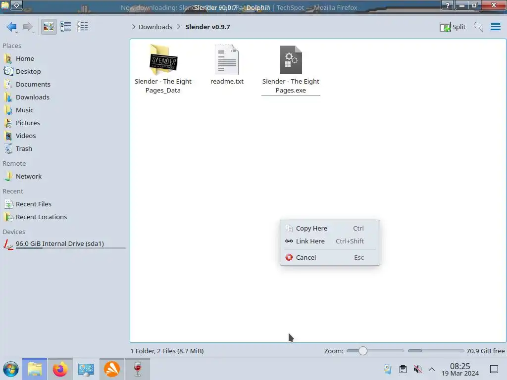Switch to Icons view mode

[49, 27]
